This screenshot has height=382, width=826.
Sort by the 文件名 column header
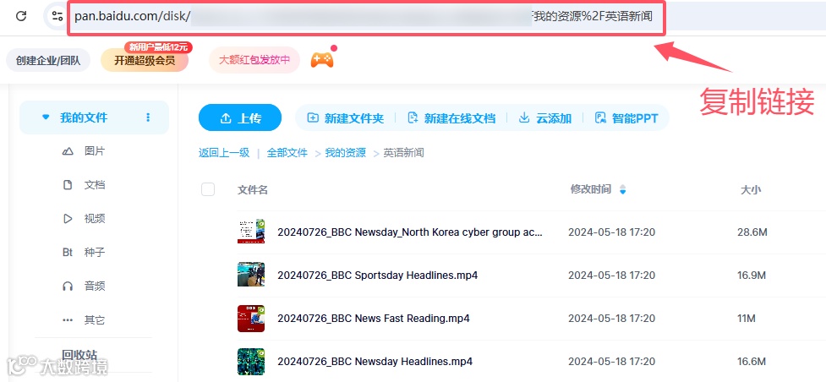tap(253, 189)
